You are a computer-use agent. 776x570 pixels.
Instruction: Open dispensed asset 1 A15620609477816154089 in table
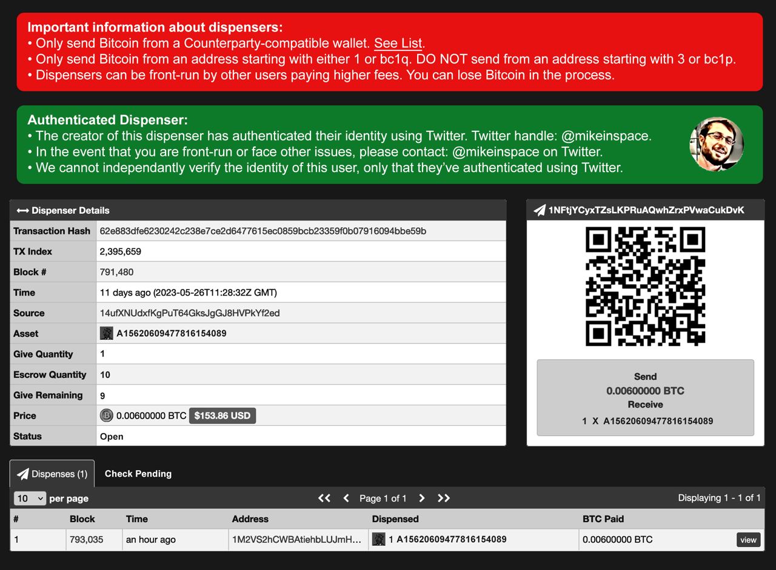coord(447,539)
